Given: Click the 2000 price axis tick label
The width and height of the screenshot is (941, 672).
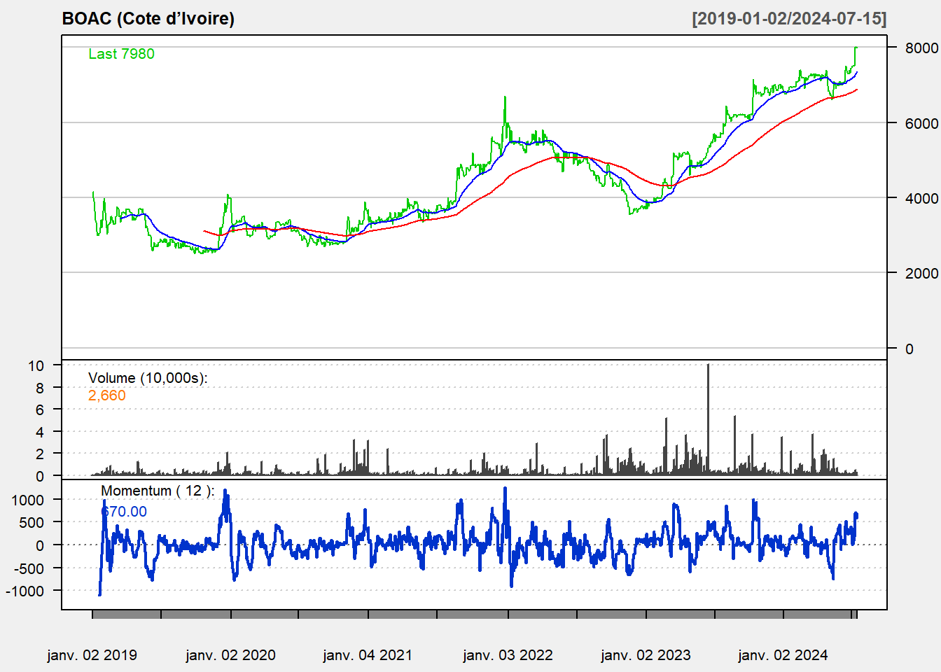Looking at the screenshot, I should (x=921, y=273).
